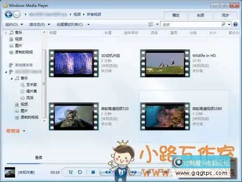Expand the top-level 音乐 tree arrow
The image size is (242, 182).
[x=6, y=33]
